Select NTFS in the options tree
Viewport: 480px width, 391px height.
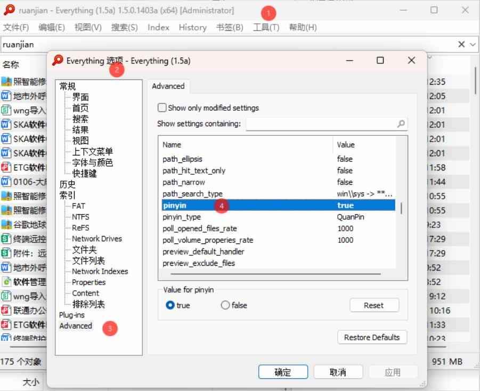80,217
